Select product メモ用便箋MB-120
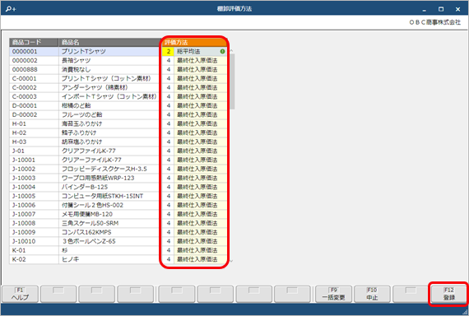This screenshot has height=316, width=469. [x=87, y=214]
